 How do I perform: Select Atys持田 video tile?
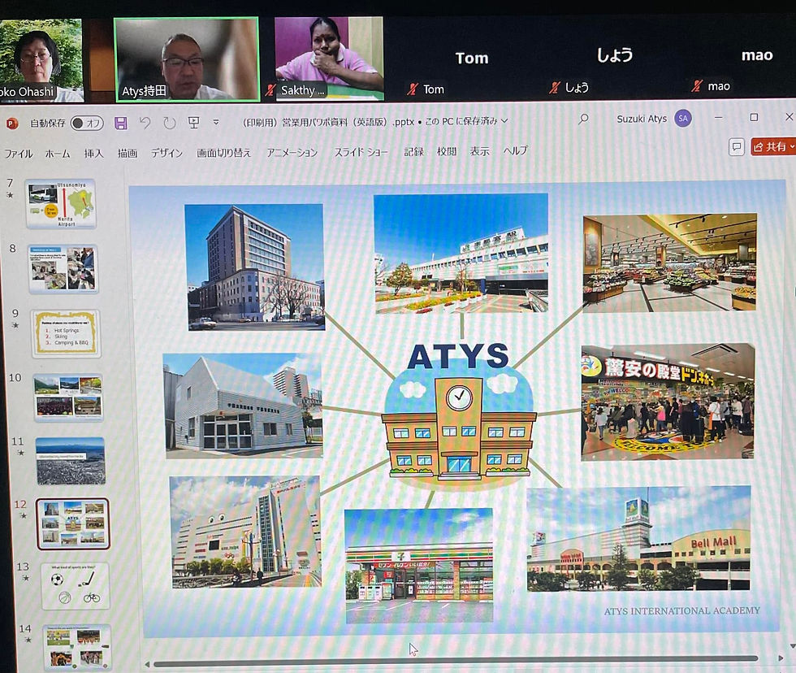click(x=187, y=59)
